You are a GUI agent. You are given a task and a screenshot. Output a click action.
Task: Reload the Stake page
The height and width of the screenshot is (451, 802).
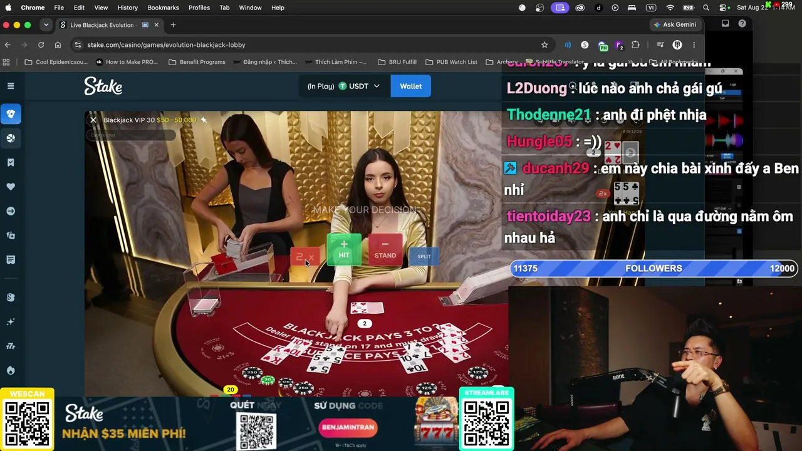point(41,44)
